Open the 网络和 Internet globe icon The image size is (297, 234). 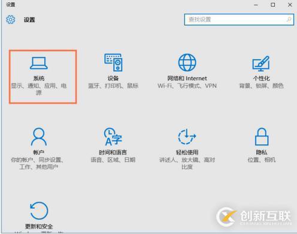[187, 62]
